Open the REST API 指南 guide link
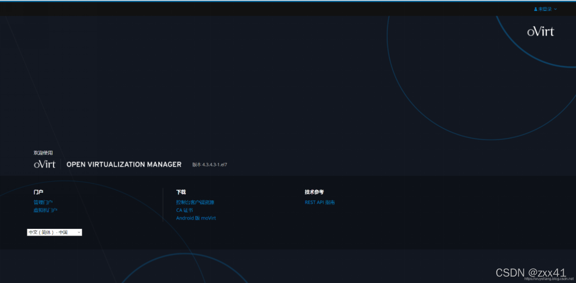 tap(319, 202)
